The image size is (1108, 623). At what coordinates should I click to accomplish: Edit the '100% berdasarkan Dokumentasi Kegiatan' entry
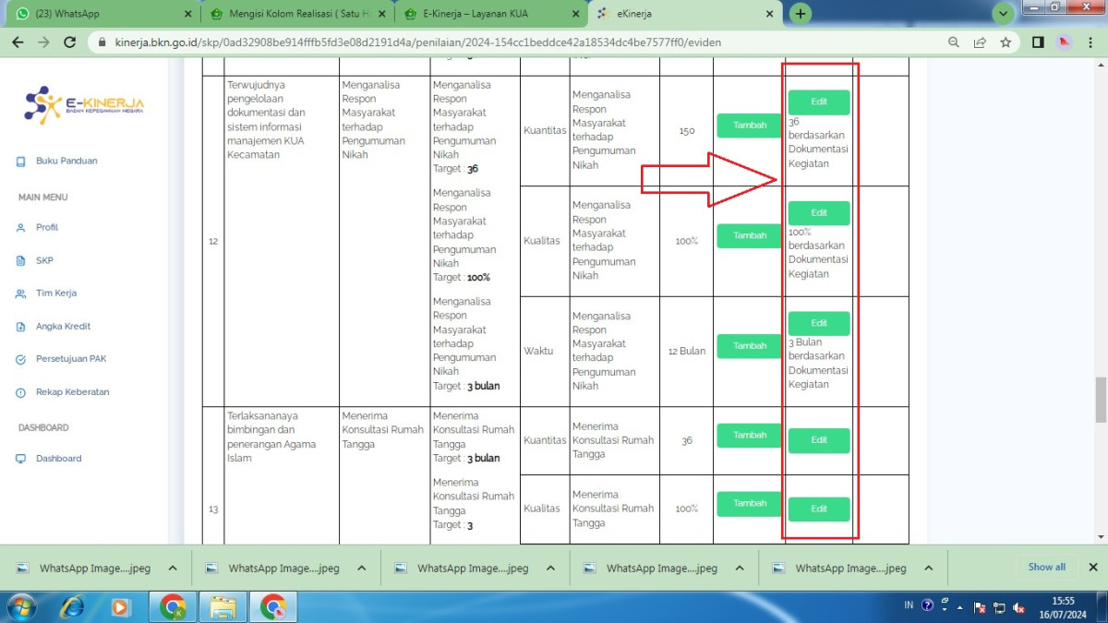coord(819,213)
